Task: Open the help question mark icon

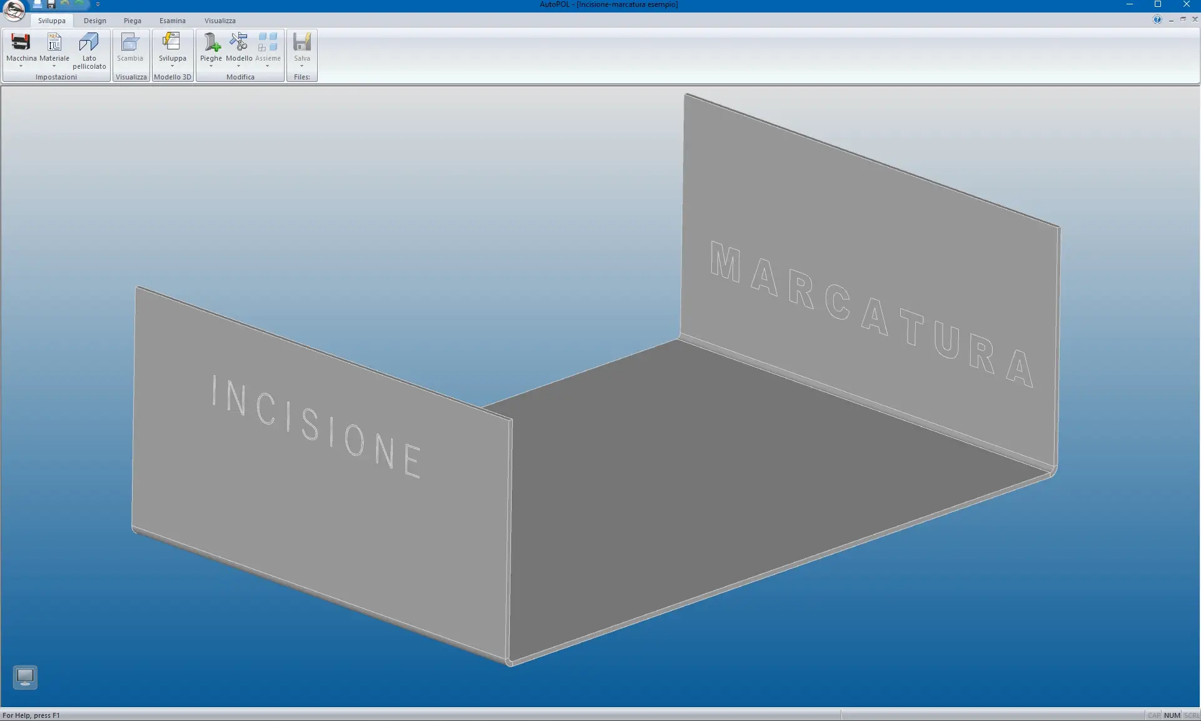Action: pyautogui.click(x=1157, y=19)
